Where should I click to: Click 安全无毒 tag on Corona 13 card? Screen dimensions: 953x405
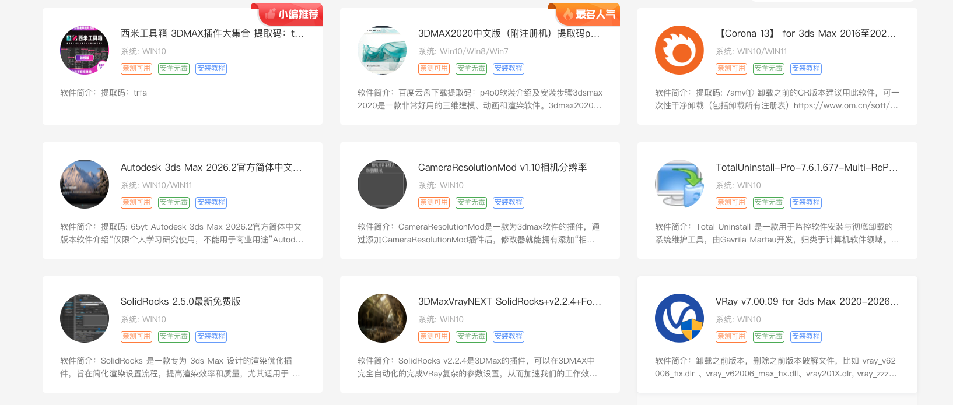tap(769, 68)
